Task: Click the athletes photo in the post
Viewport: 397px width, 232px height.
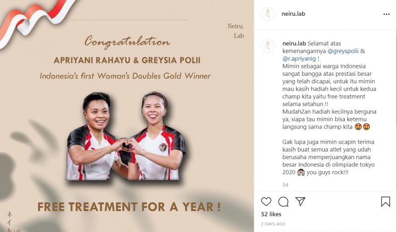Action: 126,136
